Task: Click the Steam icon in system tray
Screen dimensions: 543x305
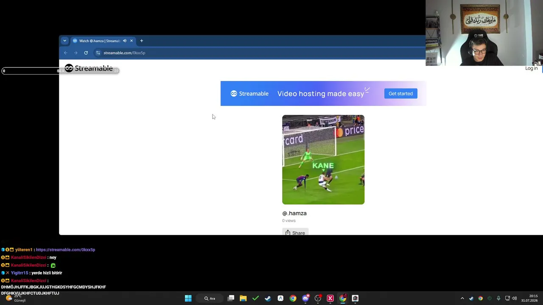Action: [x=471, y=298]
